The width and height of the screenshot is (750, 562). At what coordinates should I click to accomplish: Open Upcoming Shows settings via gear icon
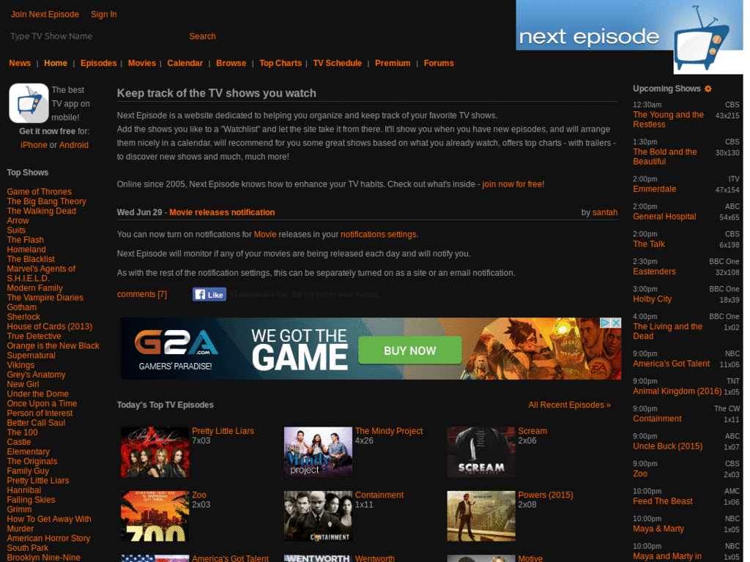708,88
